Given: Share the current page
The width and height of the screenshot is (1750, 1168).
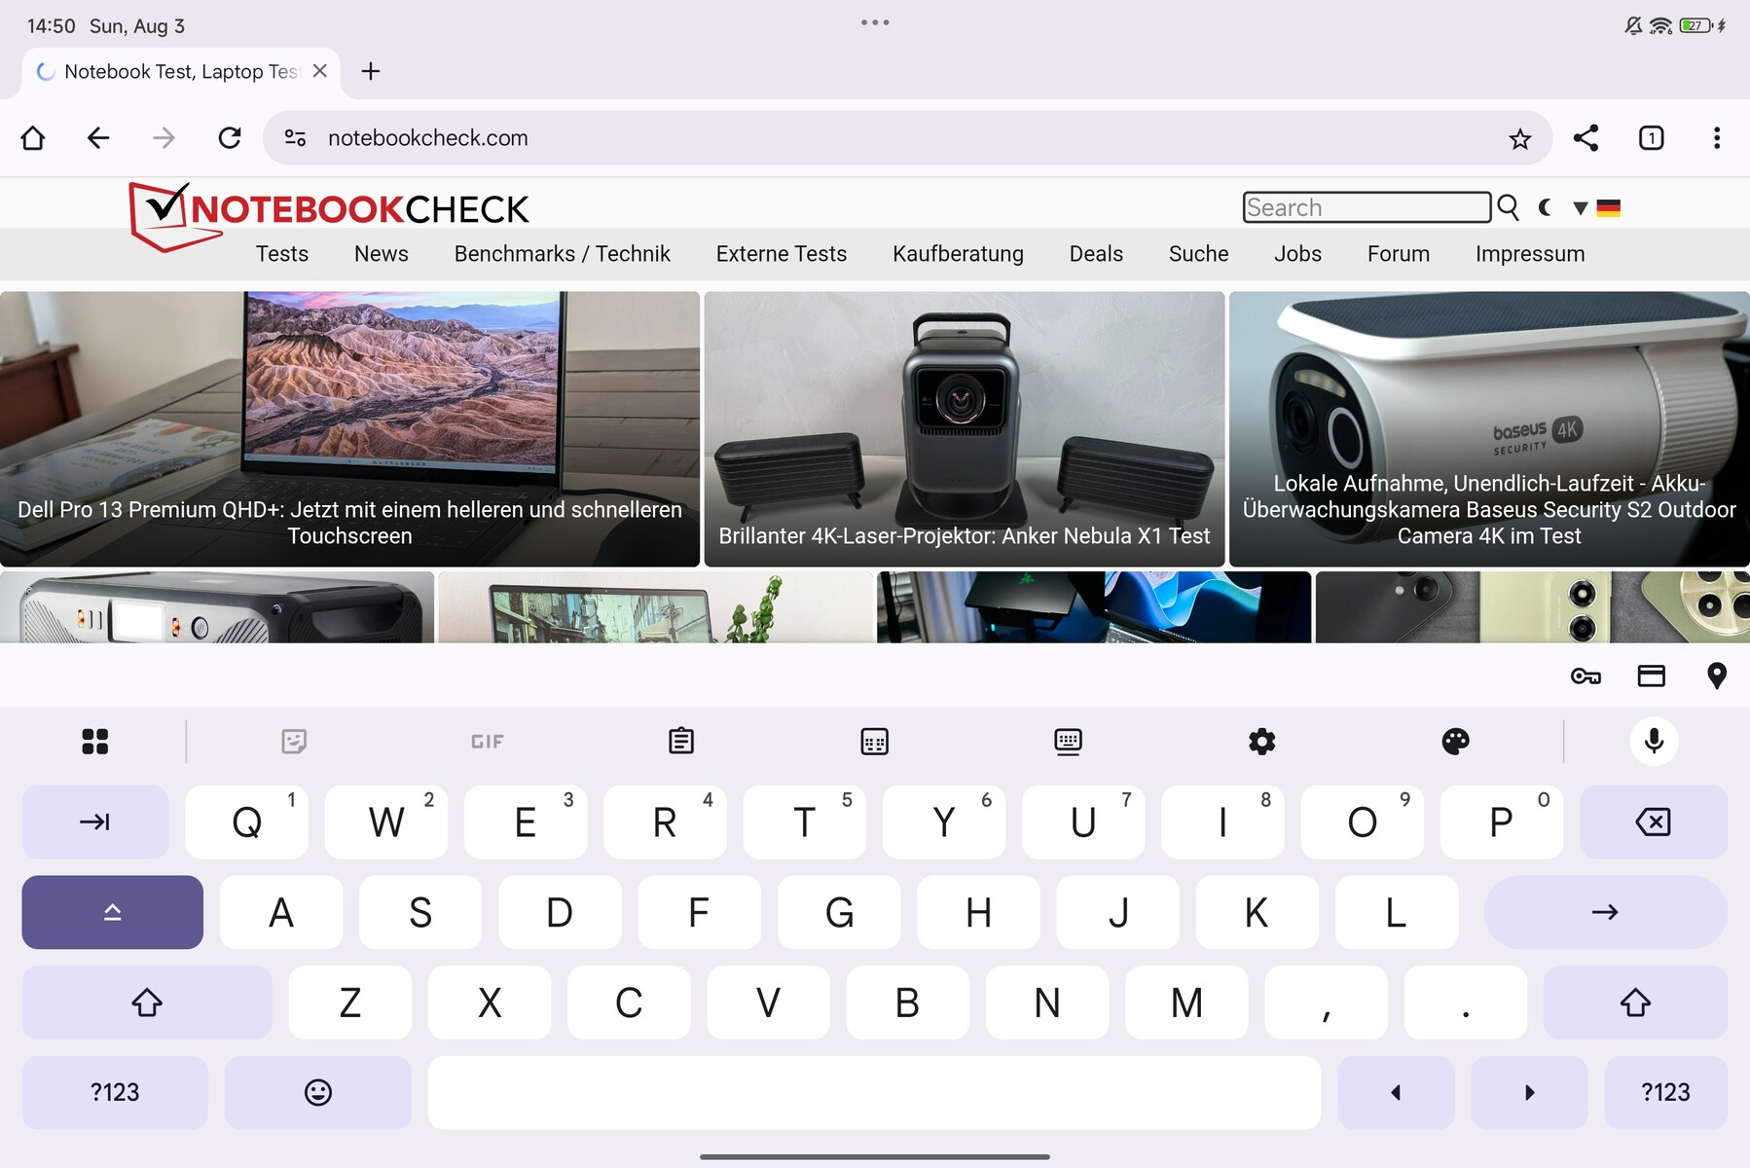Looking at the screenshot, I should 1586,138.
